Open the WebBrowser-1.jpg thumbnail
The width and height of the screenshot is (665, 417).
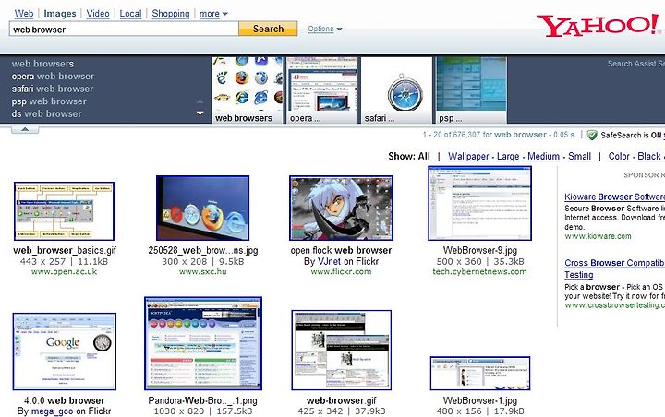tap(480, 373)
